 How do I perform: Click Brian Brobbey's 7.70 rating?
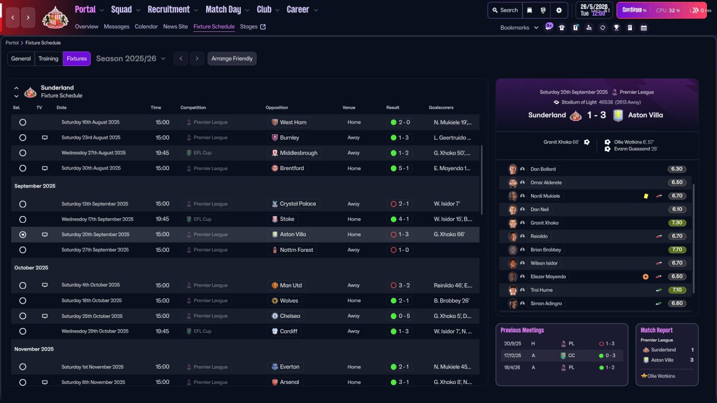tap(677, 250)
